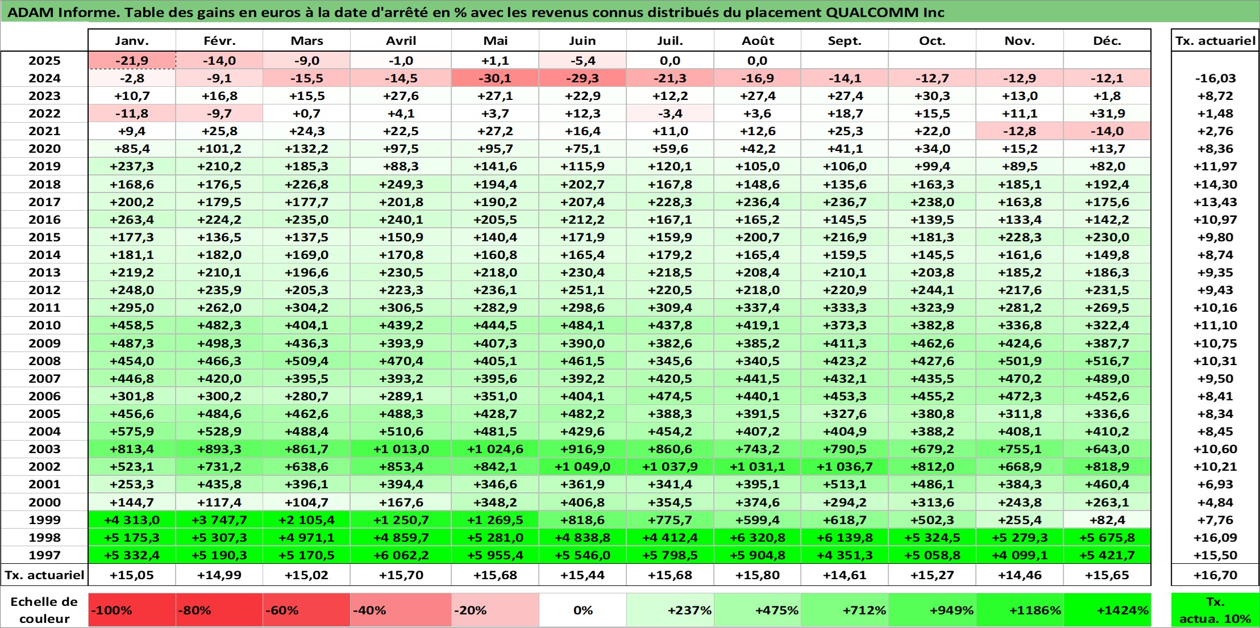Select the +1 049,0 cell for June 2002
Image resolution: width=1260 pixels, height=628 pixels.
583,466
